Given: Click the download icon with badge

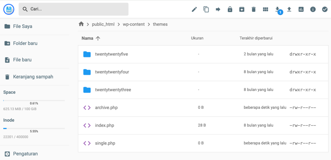Looking at the screenshot, I should point(278,10).
